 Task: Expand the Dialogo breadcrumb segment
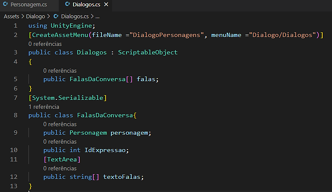click(x=35, y=17)
